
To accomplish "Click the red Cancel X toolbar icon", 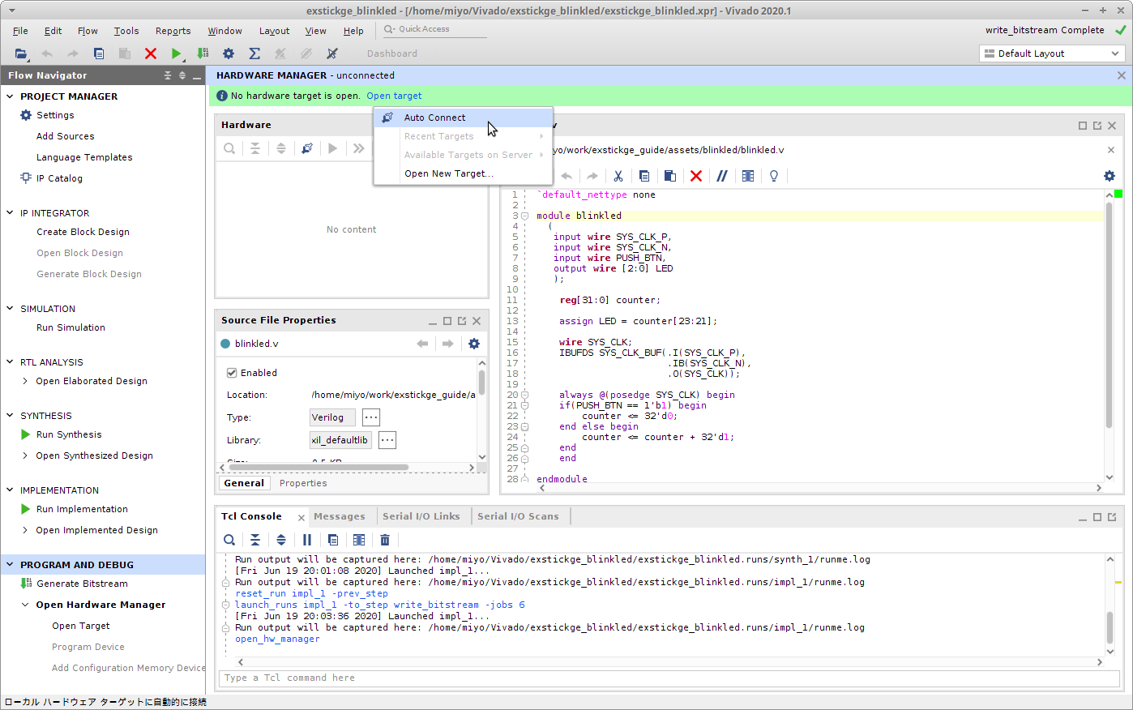I will pos(151,53).
